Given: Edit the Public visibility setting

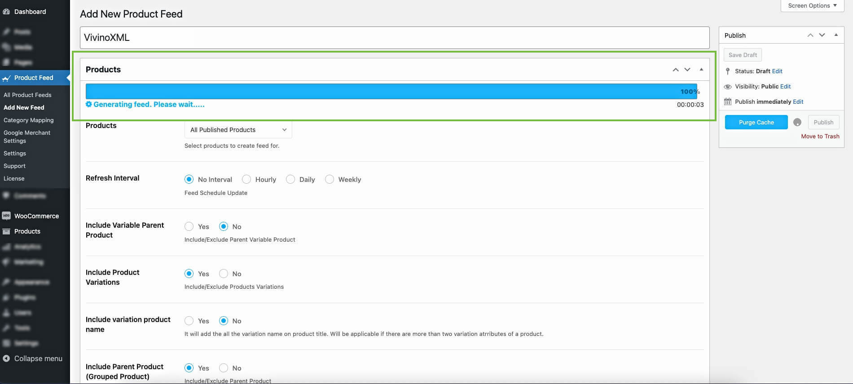Looking at the screenshot, I should click(786, 87).
